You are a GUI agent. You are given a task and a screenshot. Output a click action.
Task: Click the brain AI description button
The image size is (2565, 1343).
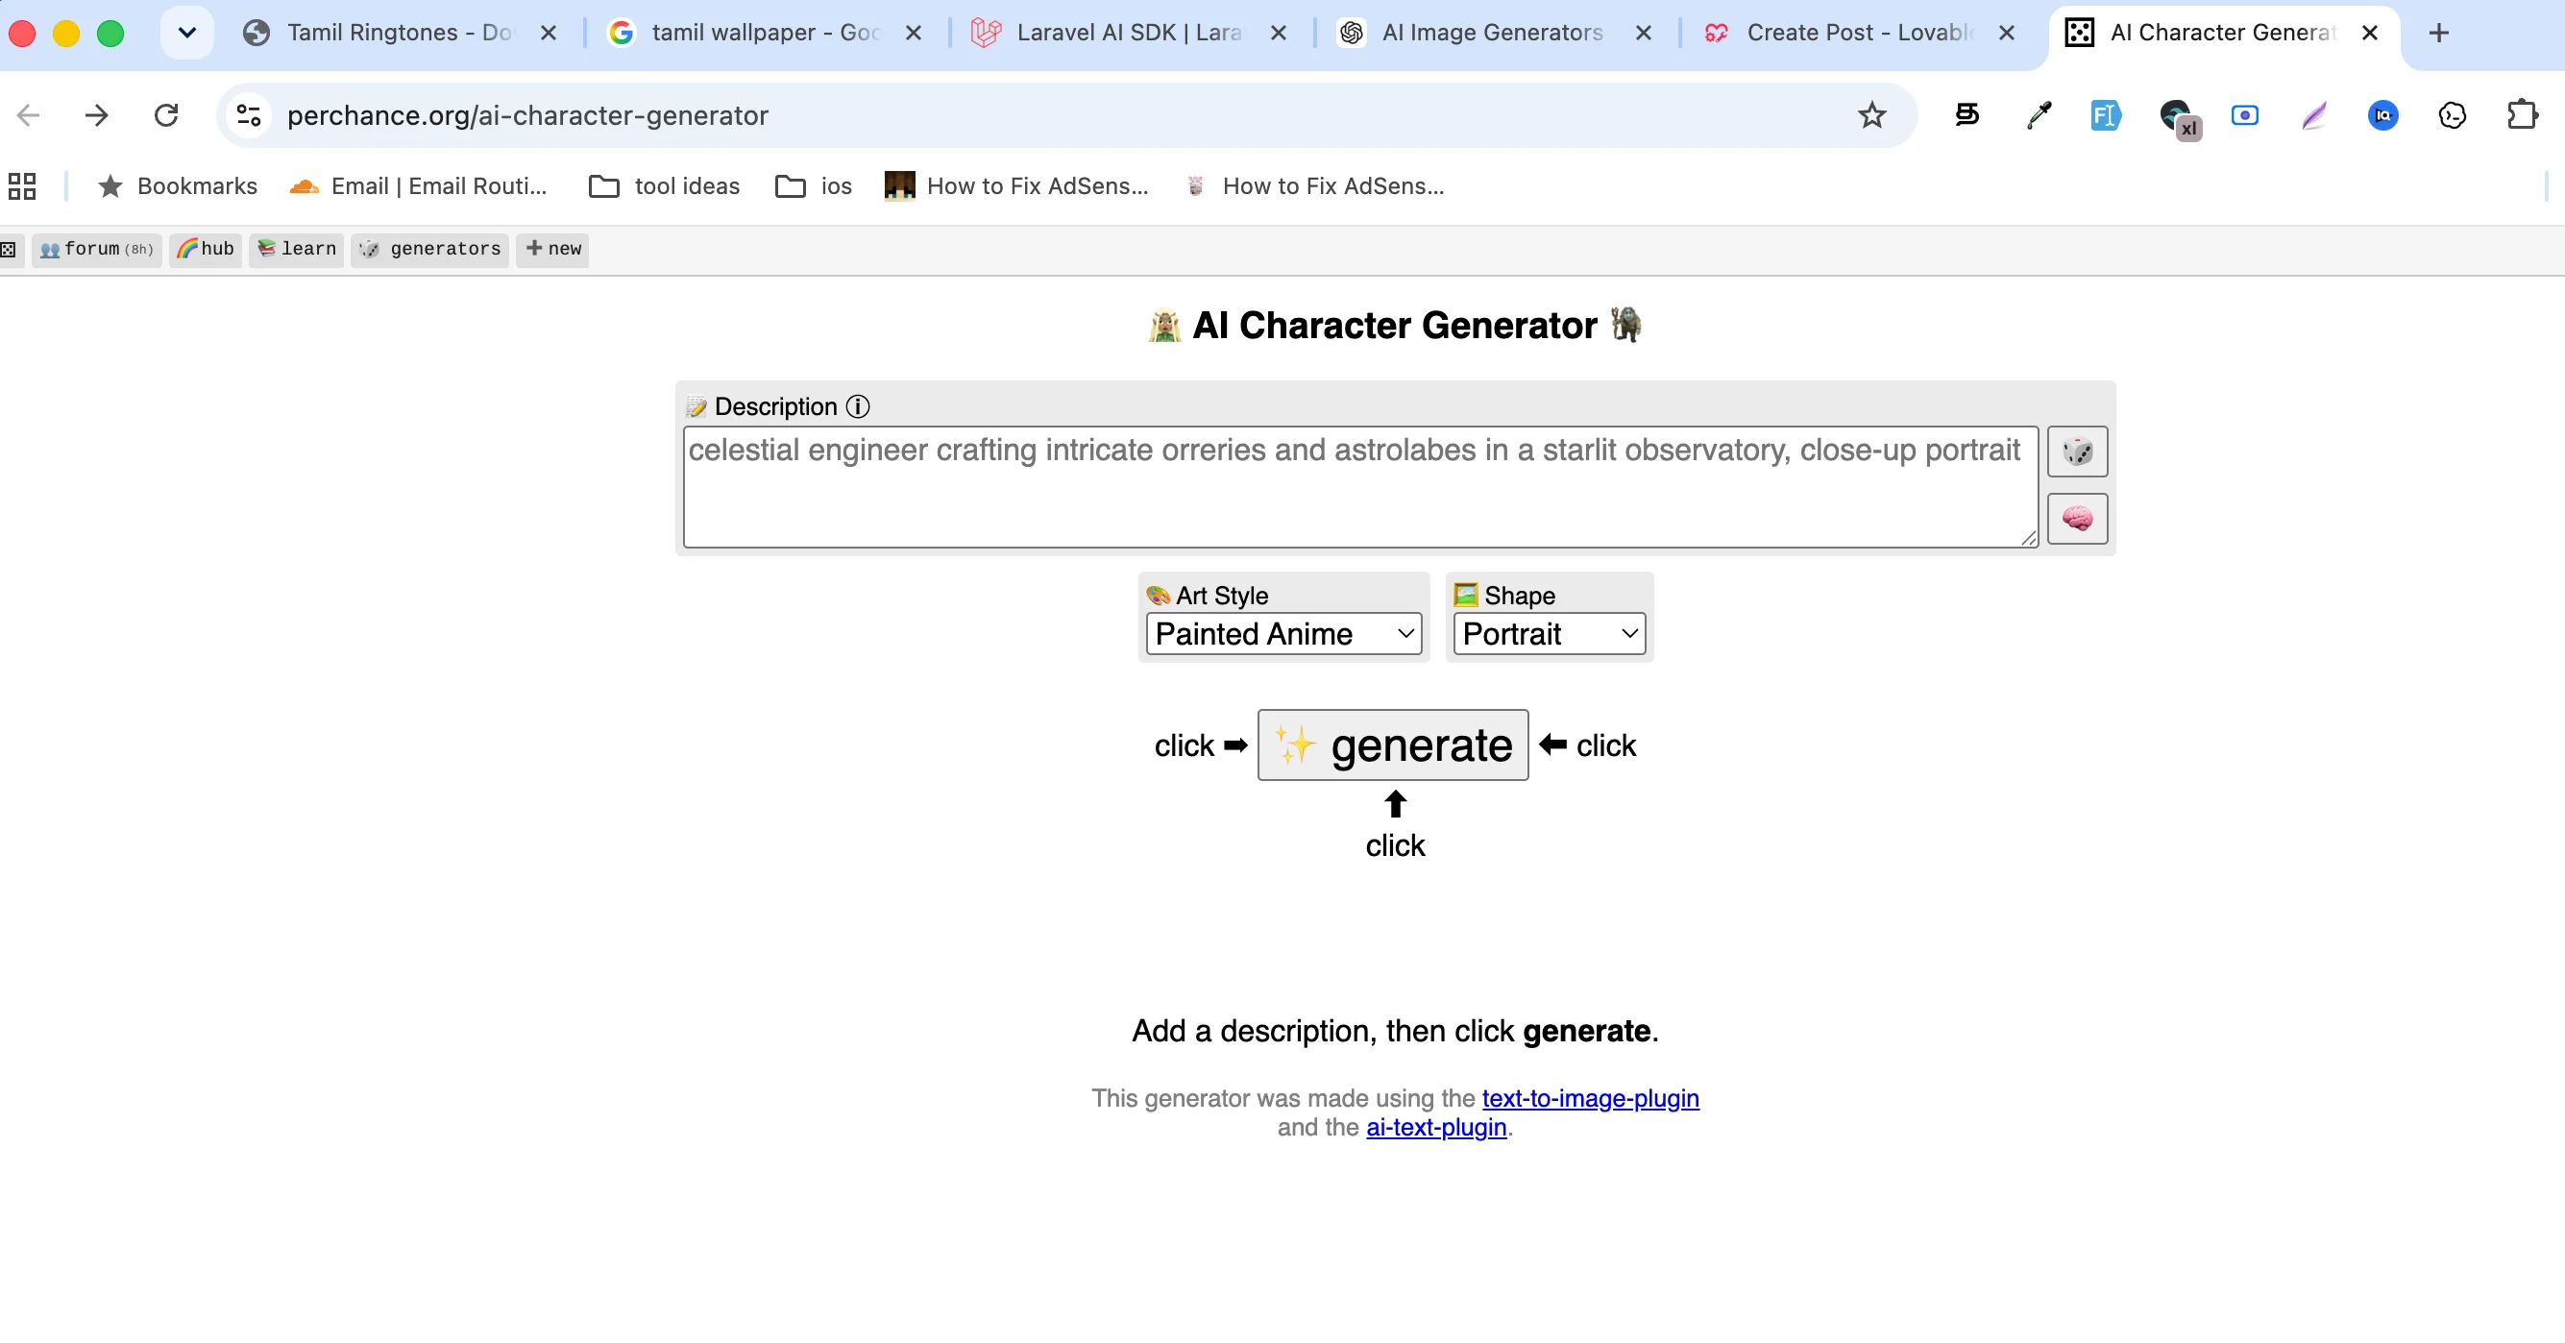point(2077,519)
